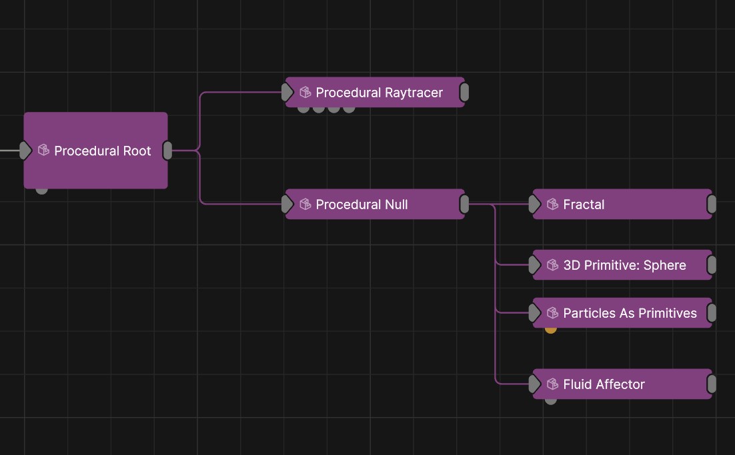The image size is (735, 455).
Task: Click the orange indicator under Particles As Primitives
Action: tap(550, 328)
